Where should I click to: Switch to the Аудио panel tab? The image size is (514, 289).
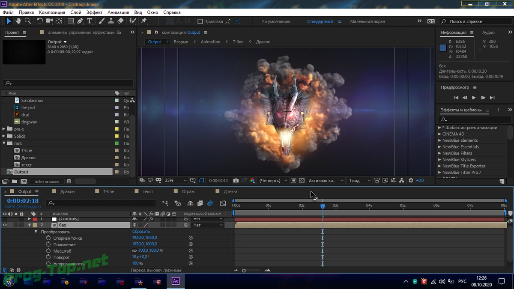tap(488, 33)
